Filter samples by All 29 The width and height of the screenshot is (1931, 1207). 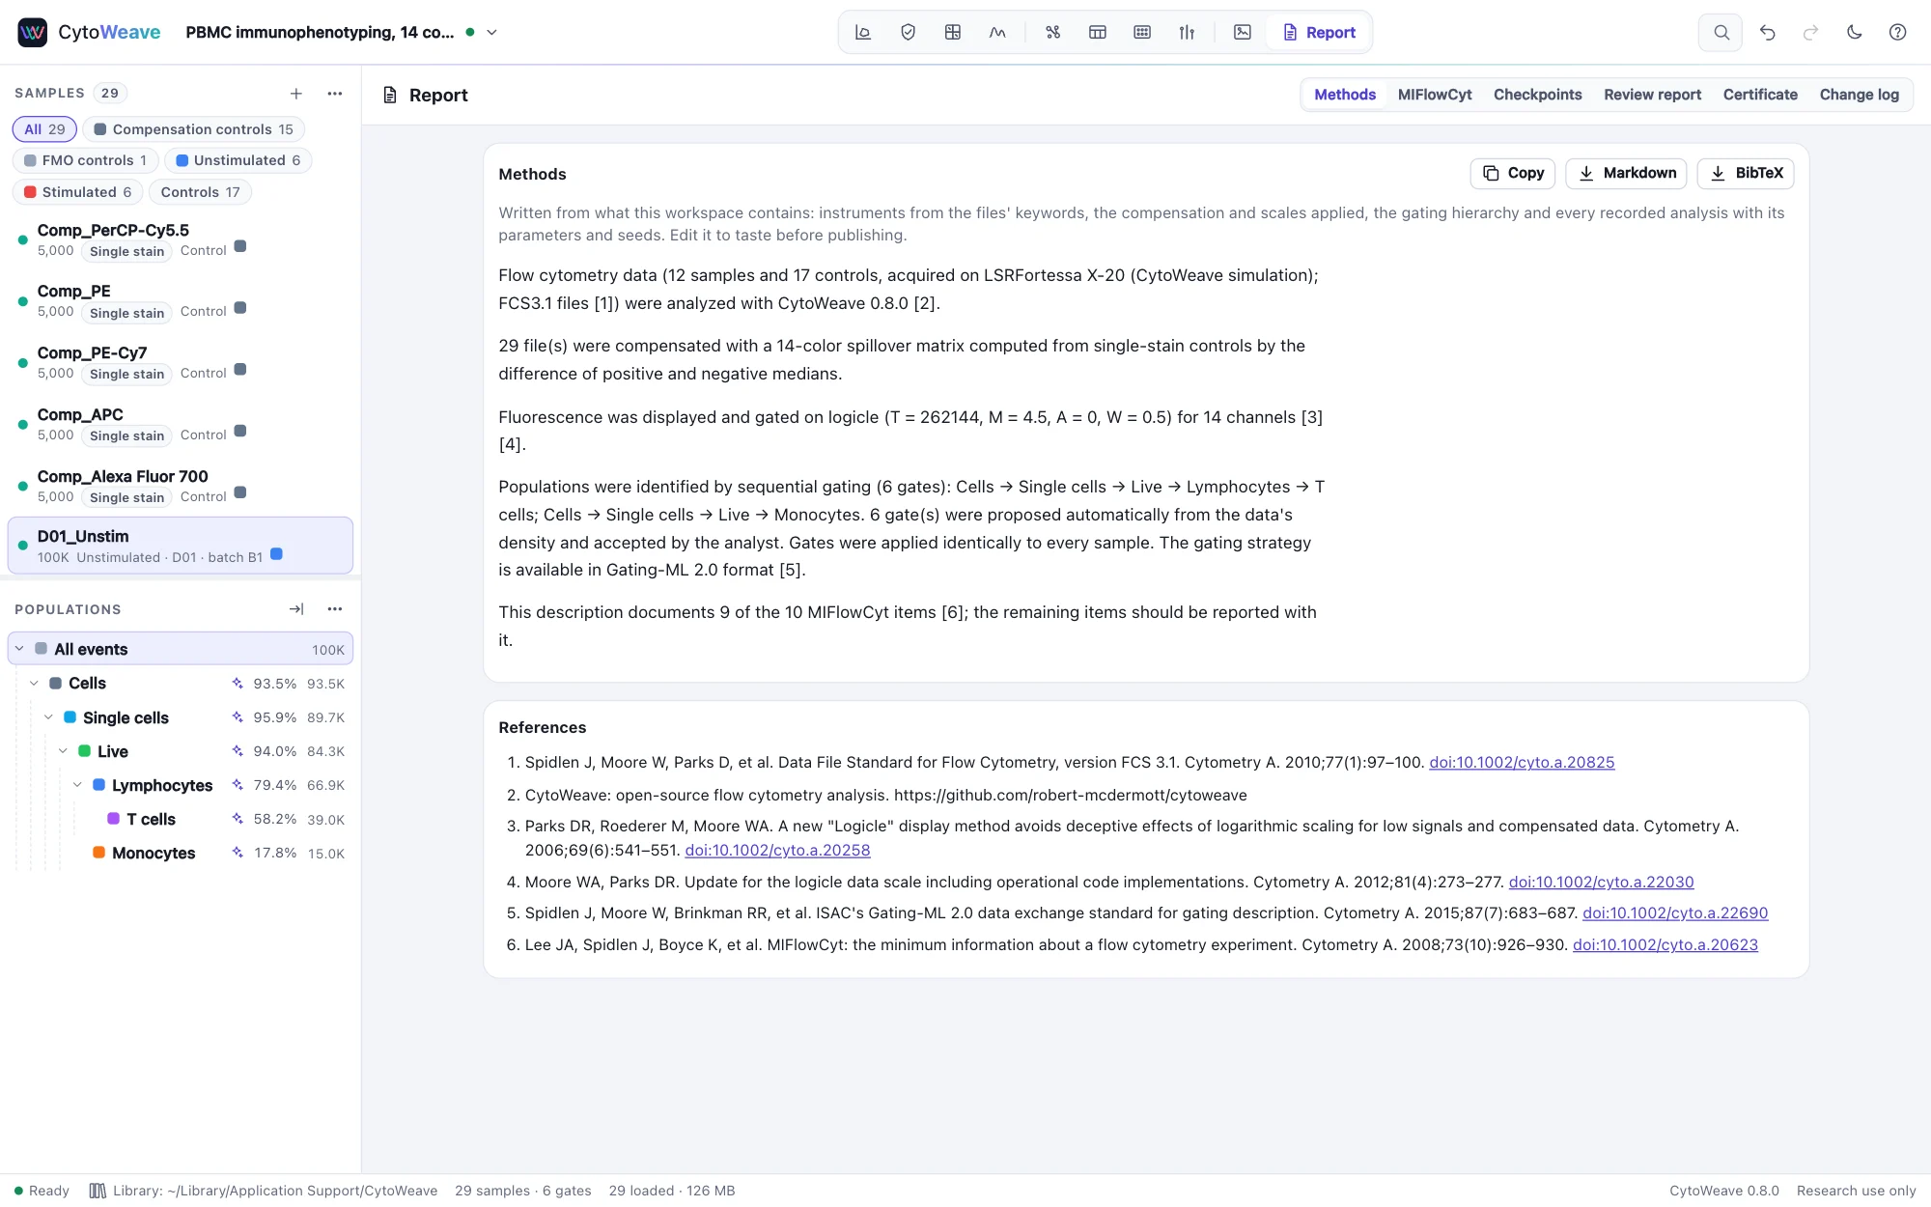click(44, 129)
